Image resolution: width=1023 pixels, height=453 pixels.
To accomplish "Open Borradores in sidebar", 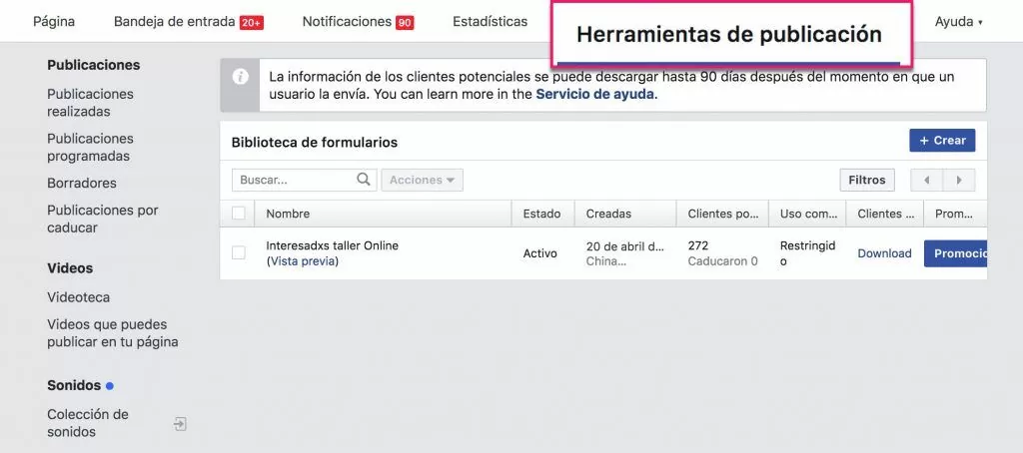I will click(x=82, y=184).
